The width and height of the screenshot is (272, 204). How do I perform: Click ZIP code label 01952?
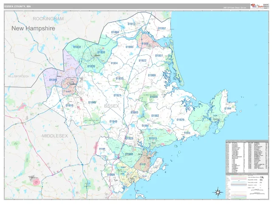coord(162,28)
